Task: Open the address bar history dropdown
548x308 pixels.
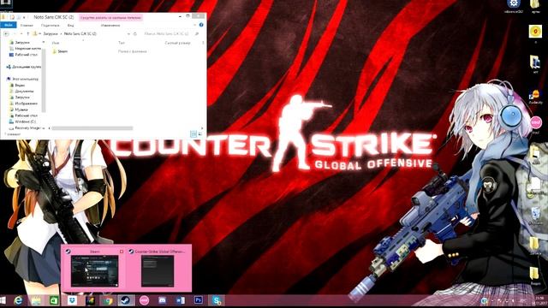Action: 128,34
